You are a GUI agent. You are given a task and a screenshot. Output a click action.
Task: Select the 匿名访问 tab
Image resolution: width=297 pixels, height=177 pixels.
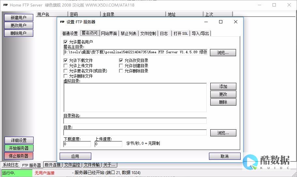tap(90, 33)
